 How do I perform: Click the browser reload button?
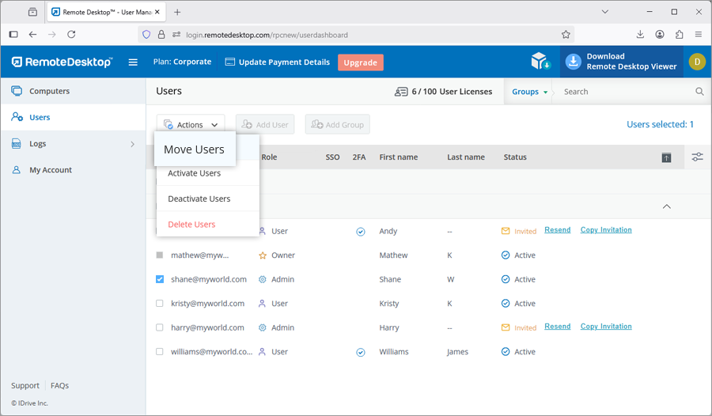pyautogui.click(x=71, y=35)
